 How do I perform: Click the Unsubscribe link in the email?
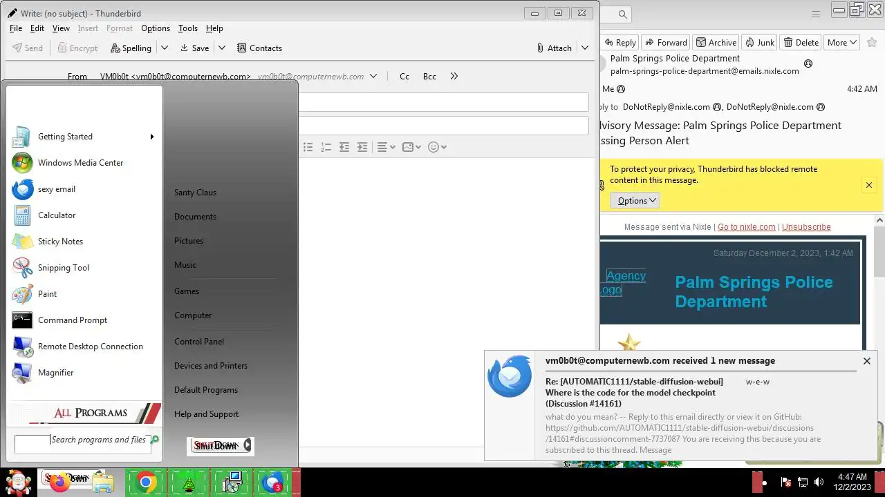point(806,227)
